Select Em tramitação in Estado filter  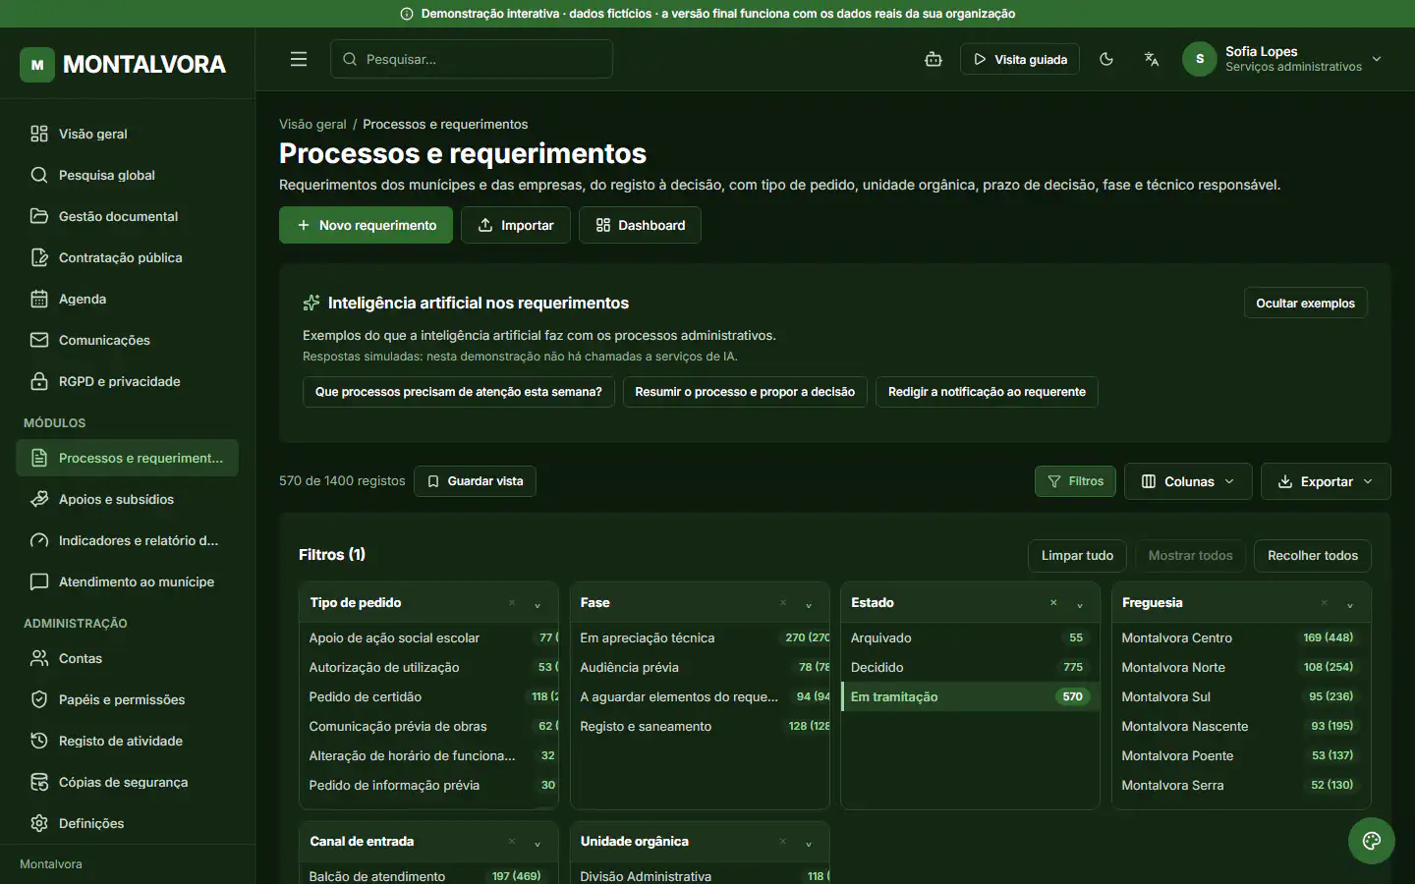click(x=970, y=696)
